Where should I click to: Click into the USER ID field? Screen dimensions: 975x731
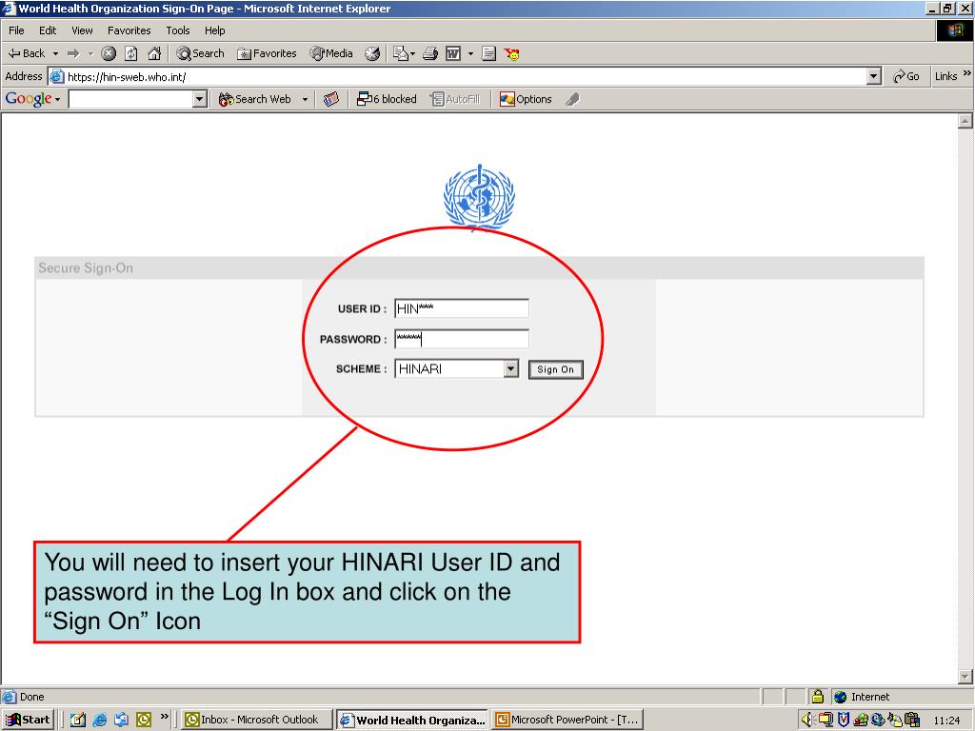coord(462,308)
